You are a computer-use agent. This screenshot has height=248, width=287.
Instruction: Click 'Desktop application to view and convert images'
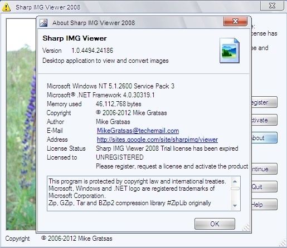click(x=105, y=61)
